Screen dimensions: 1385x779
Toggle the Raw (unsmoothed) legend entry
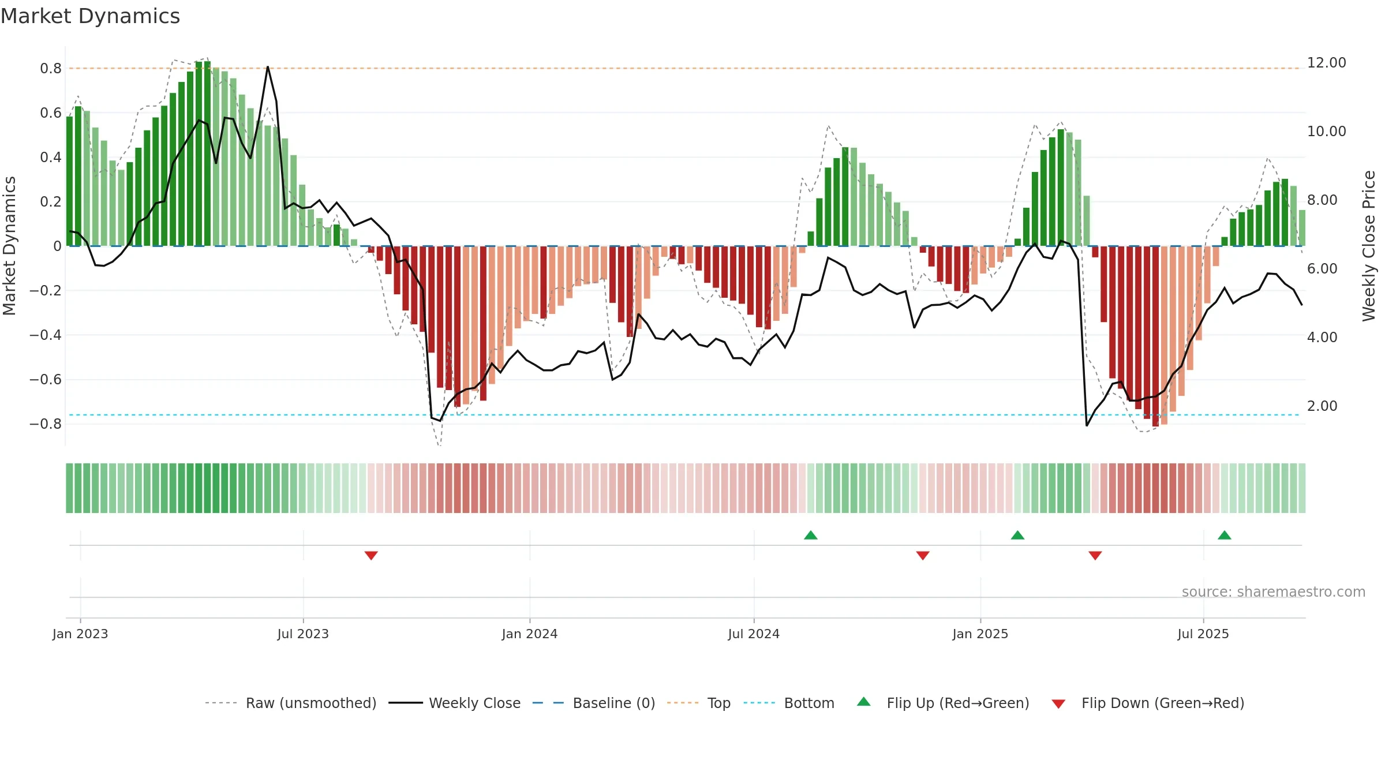click(290, 703)
